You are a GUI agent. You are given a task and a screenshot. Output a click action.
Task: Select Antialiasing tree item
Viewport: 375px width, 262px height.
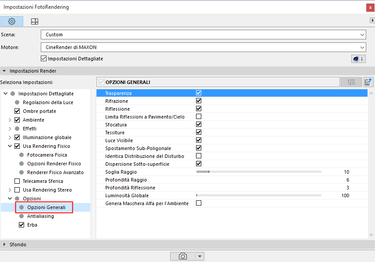click(40, 216)
